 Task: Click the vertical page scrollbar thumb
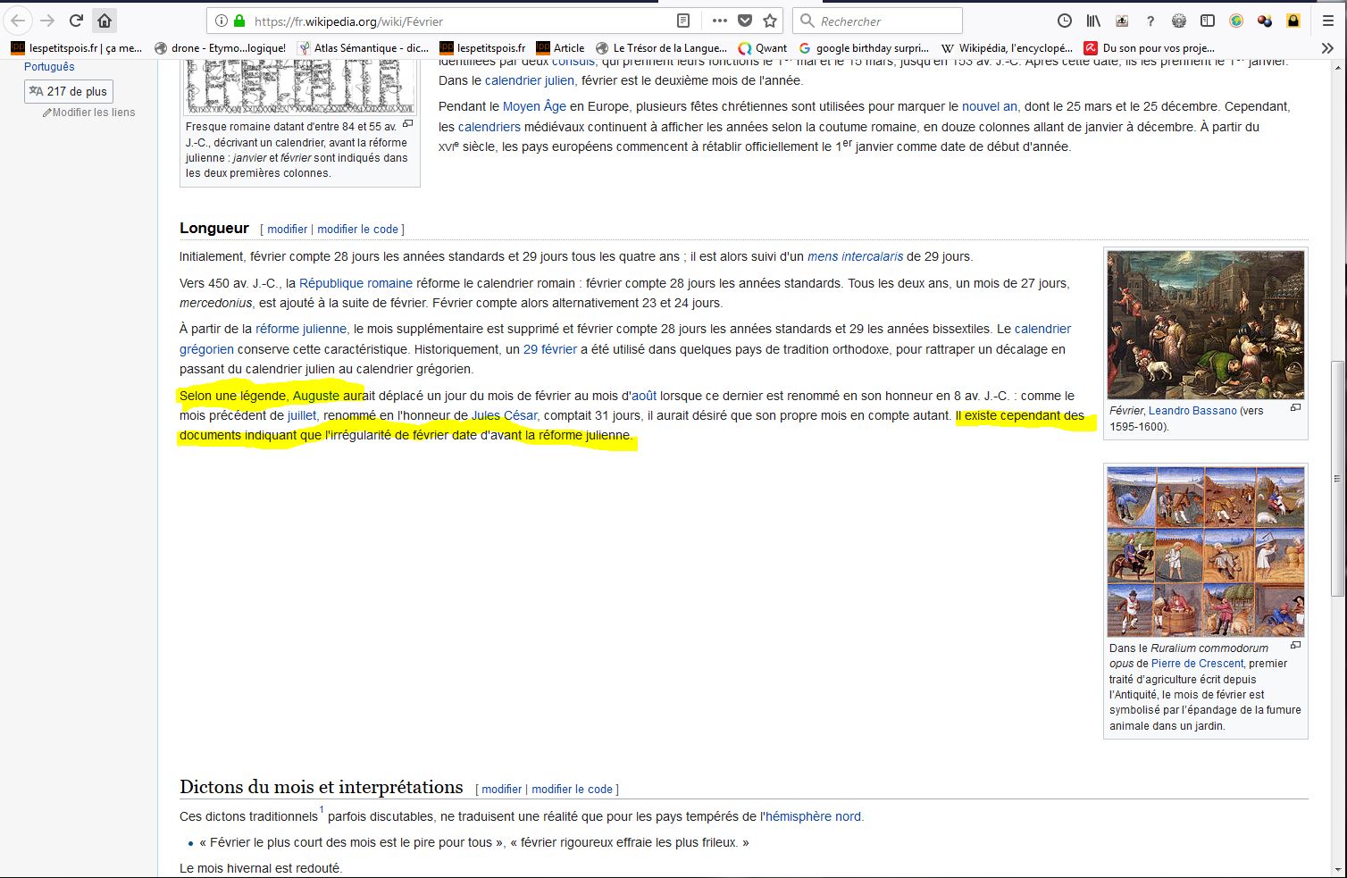pos(1337,478)
